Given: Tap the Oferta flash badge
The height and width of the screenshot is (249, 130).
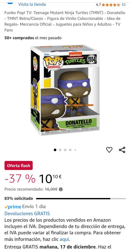Looking at the screenshot, I should 19,165.
